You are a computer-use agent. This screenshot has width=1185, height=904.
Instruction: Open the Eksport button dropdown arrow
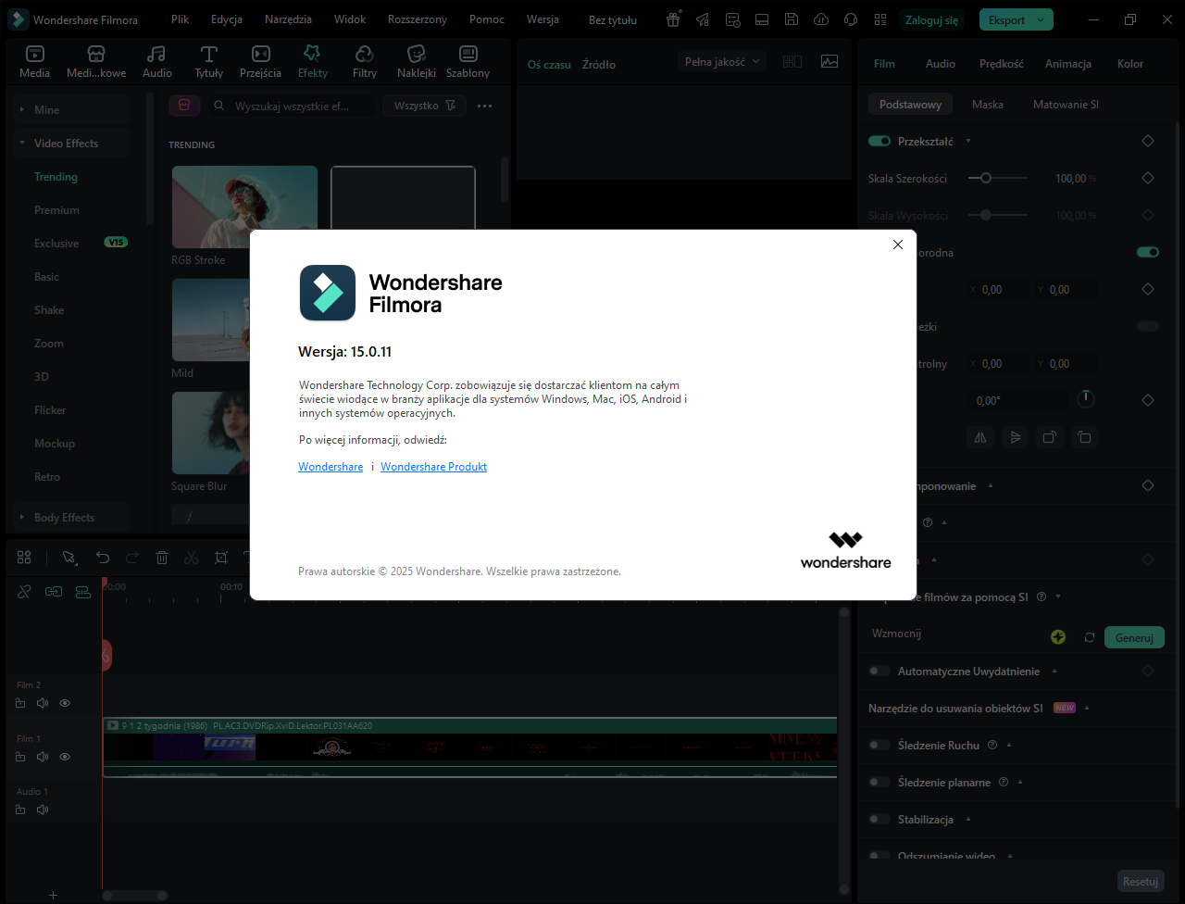pyautogui.click(x=1042, y=19)
